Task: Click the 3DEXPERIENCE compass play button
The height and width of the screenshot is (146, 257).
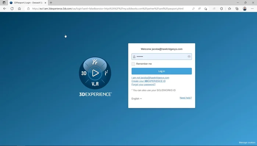Action: [95, 73]
